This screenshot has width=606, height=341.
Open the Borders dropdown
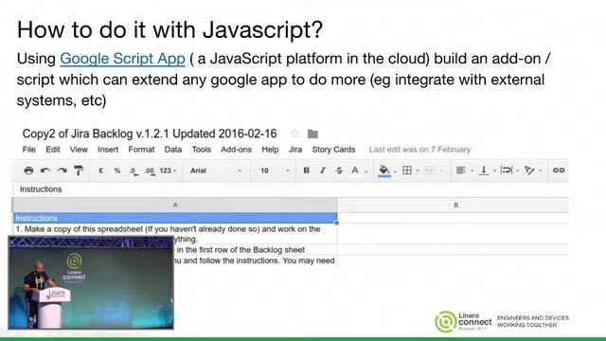(410, 170)
